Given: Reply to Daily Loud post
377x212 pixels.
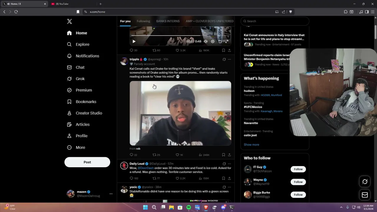Looking at the screenshot, I should point(134,178).
